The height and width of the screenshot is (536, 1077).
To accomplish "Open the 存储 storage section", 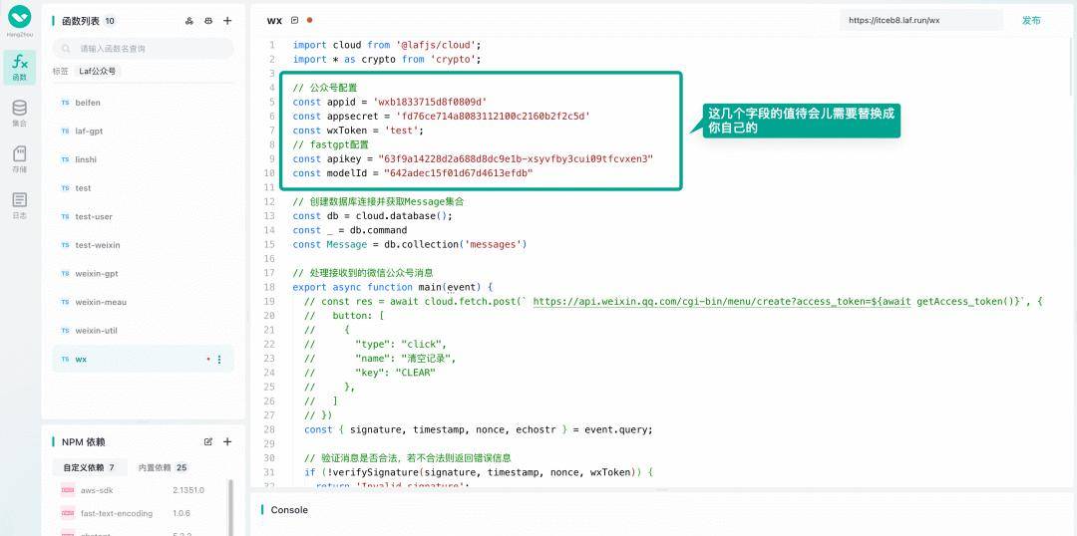I will click(x=19, y=159).
